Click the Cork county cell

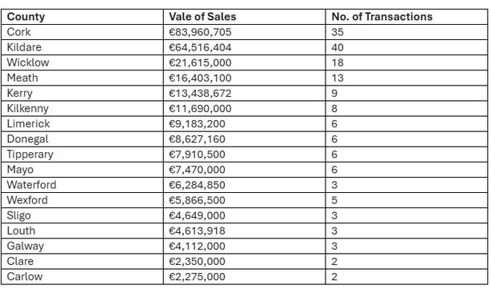pos(82,32)
